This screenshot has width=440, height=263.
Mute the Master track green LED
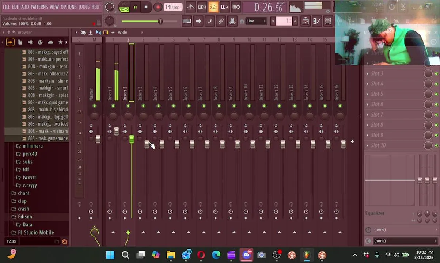pos(94,106)
